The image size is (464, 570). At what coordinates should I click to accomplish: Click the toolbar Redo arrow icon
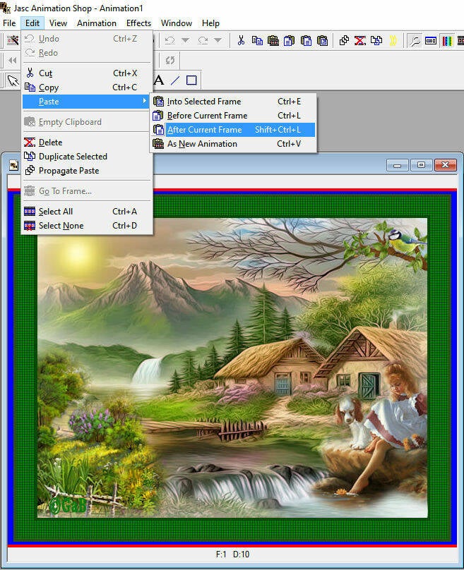[x=203, y=40]
